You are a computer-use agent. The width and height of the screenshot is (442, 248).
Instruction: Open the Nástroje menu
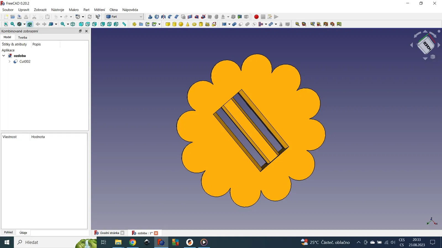57,10
